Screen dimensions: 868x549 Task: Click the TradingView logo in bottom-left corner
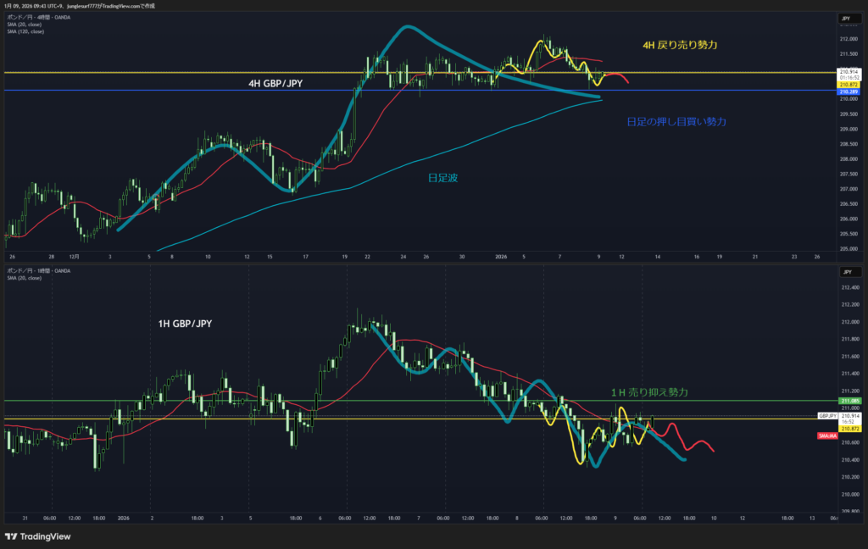pyautogui.click(x=37, y=536)
